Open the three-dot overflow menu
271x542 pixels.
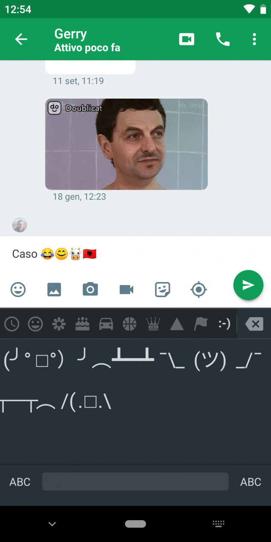254,40
